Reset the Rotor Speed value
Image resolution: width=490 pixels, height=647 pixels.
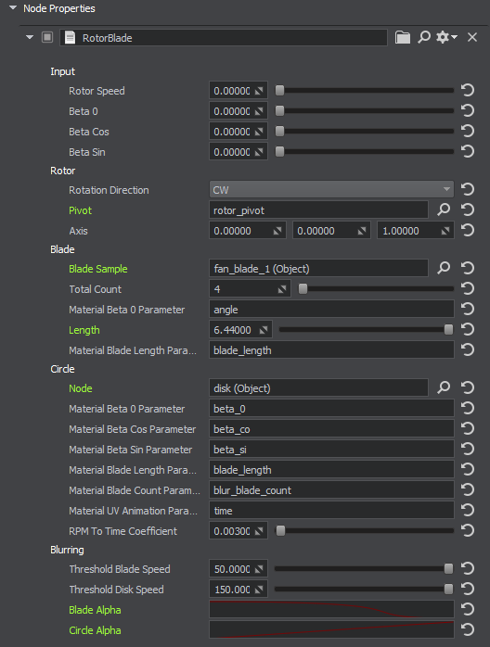tap(468, 90)
